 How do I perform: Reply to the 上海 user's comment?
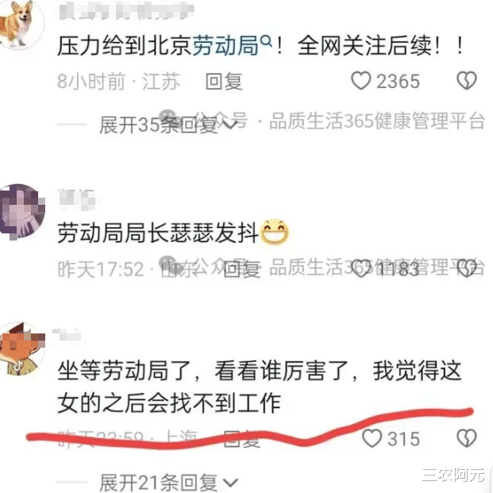(241, 438)
